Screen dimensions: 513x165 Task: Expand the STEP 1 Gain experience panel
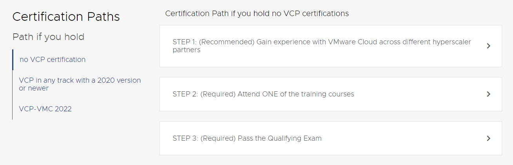click(322, 46)
